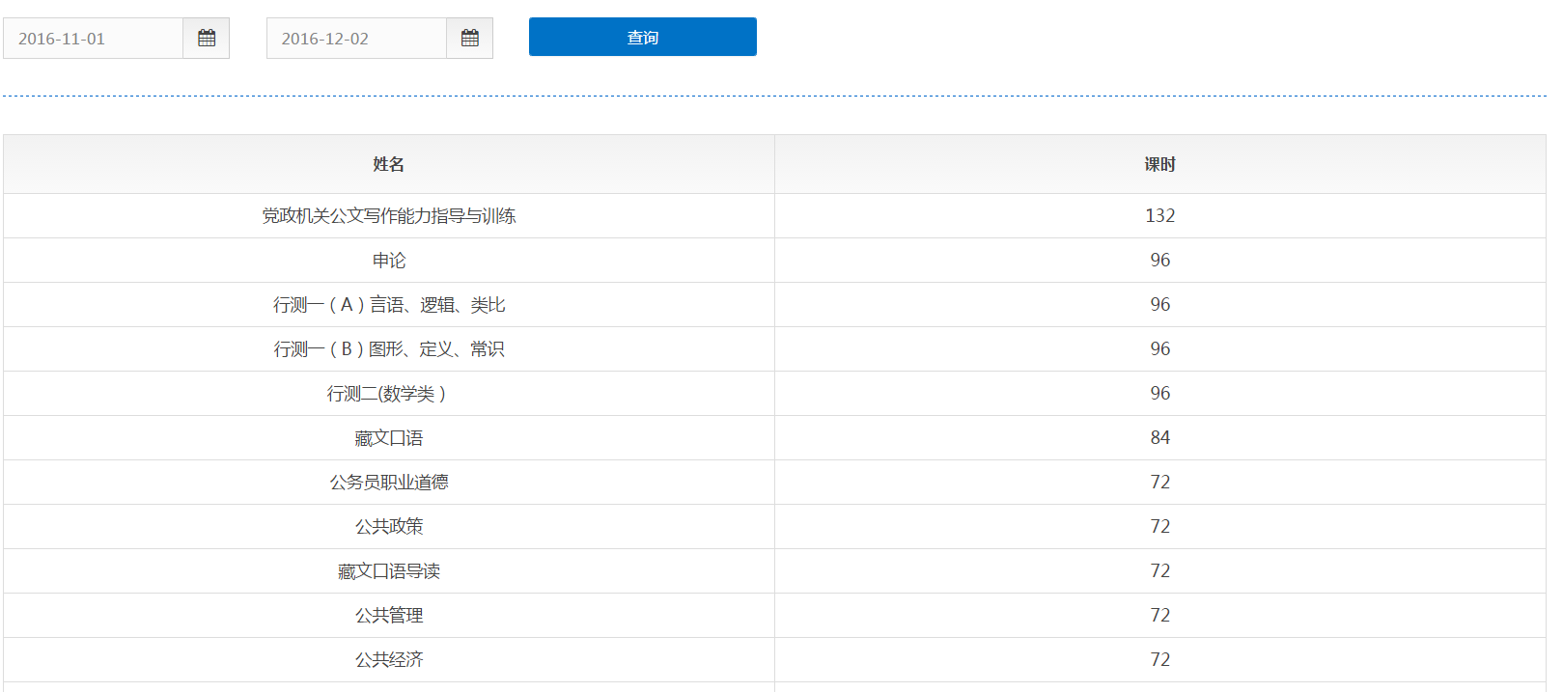The height and width of the screenshot is (692, 1563).
Task: Select the 公务员职业道德 course name
Action: pyautogui.click(x=389, y=482)
